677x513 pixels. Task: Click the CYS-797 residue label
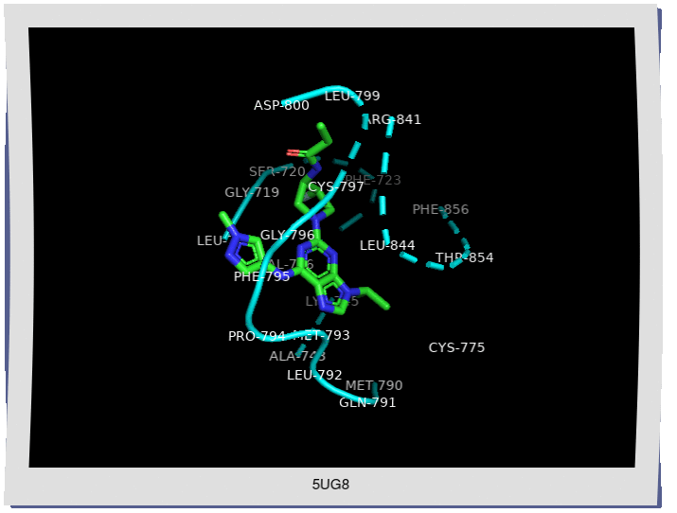pyautogui.click(x=335, y=186)
